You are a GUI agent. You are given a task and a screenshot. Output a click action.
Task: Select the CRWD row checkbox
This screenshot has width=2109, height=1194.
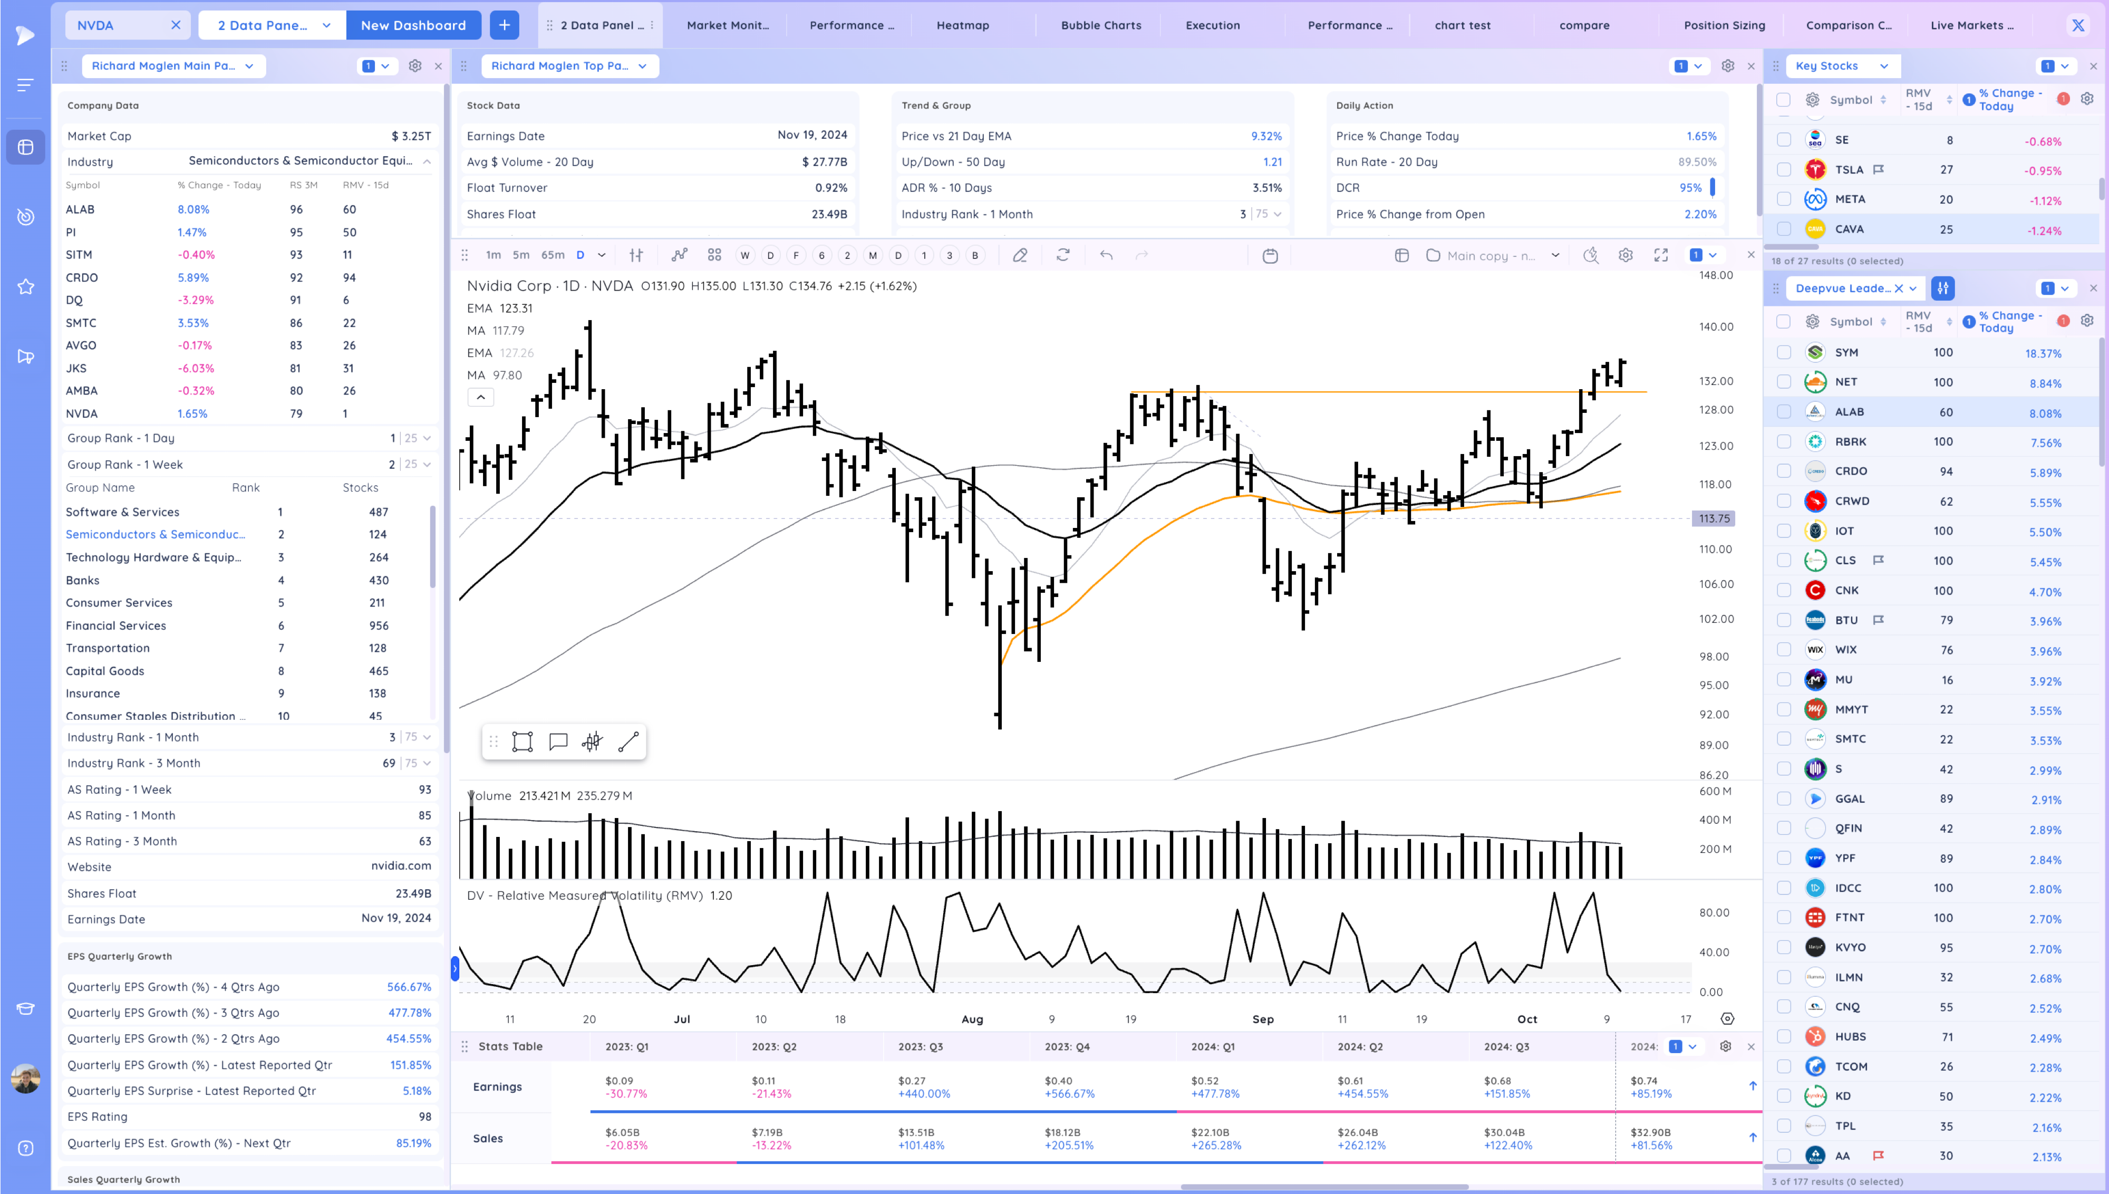[x=1784, y=501]
